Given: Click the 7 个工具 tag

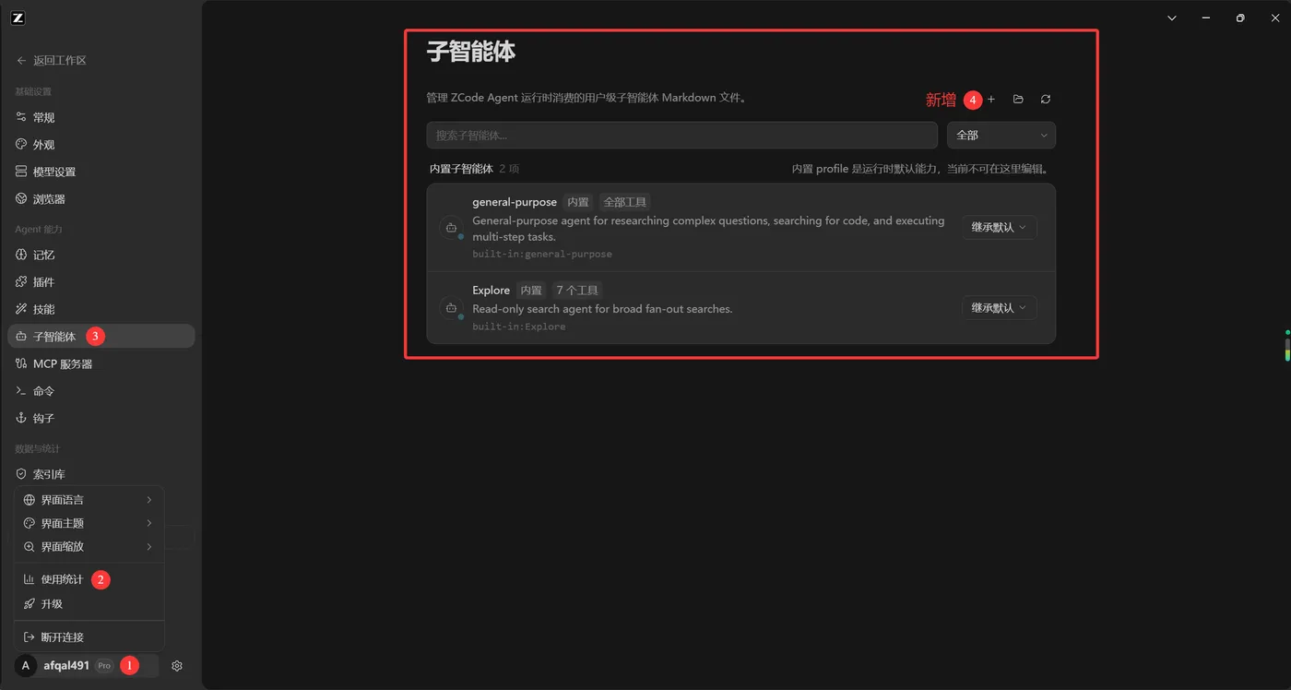Looking at the screenshot, I should tap(576, 291).
